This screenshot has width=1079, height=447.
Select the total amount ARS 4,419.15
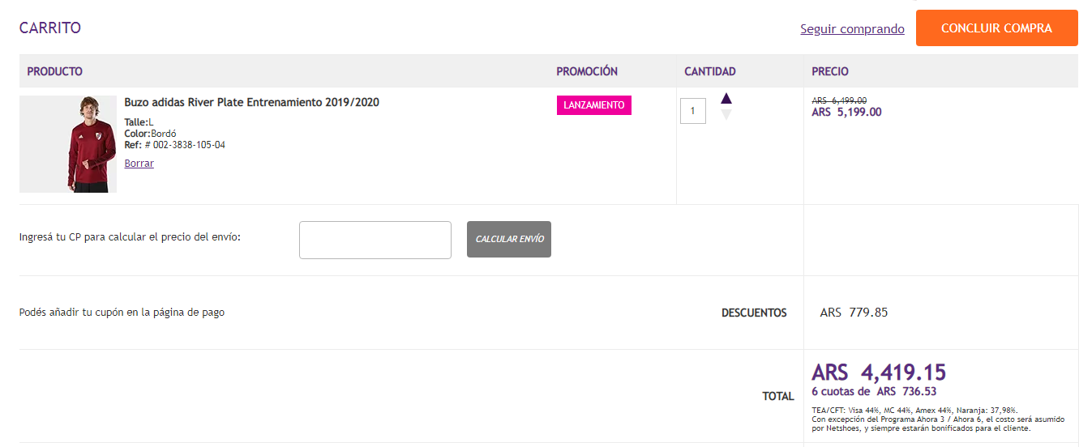tap(879, 372)
